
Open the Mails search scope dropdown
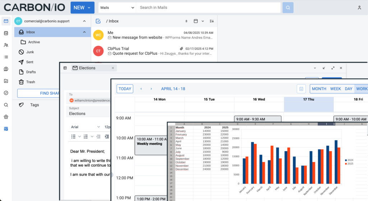point(117,8)
